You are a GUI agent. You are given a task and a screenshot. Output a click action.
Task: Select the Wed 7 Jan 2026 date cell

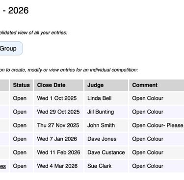(58, 139)
